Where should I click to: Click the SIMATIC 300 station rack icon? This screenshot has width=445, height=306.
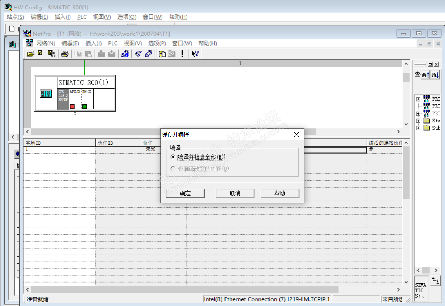[46, 94]
